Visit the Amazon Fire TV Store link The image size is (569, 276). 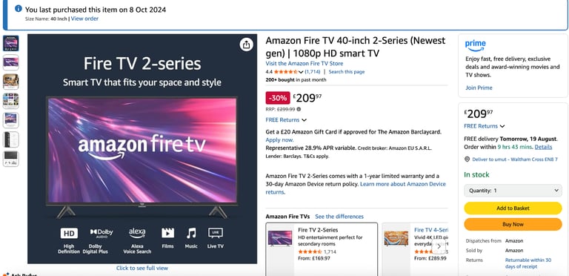304,64
